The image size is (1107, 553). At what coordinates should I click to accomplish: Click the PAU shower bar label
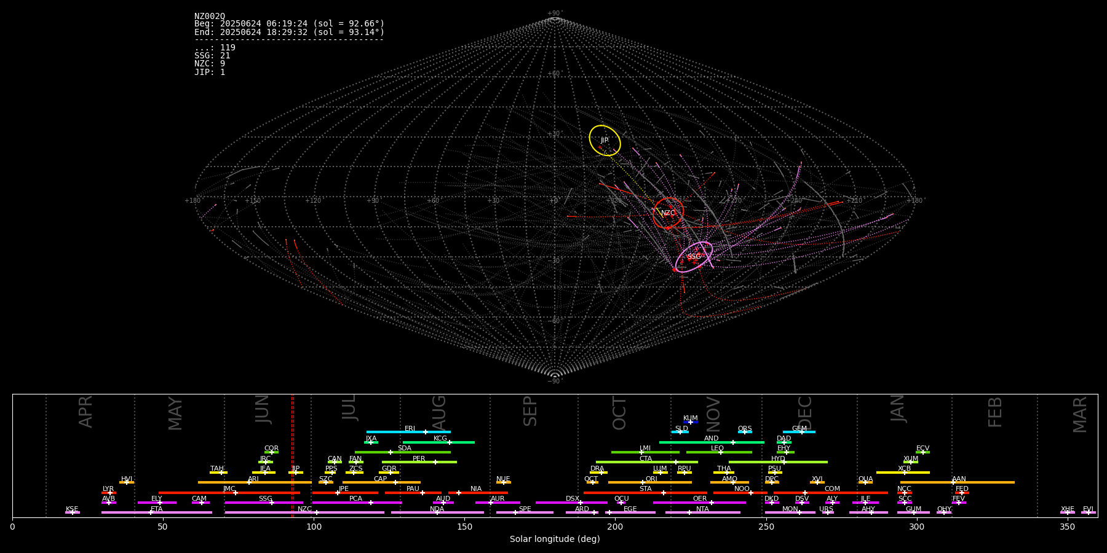click(413, 489)
